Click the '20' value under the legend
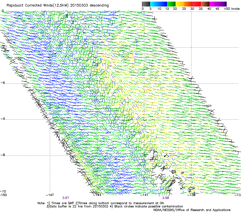 click(175, 9)
